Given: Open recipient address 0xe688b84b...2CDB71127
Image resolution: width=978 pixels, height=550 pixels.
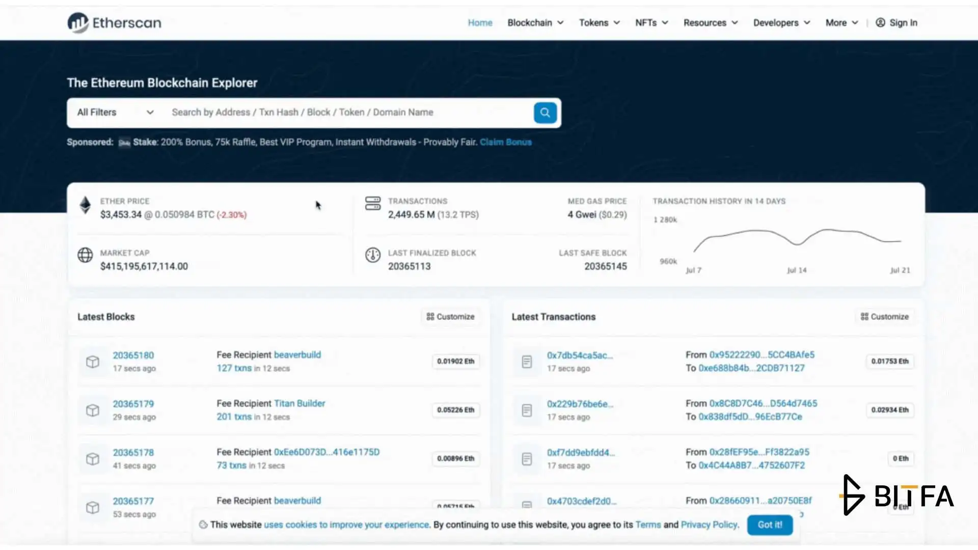Looking at the screenshot, I should click(x=751, y=368).
